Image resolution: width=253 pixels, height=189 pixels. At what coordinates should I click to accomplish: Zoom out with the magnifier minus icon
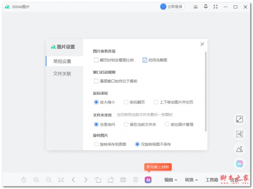tap(48, 180)
